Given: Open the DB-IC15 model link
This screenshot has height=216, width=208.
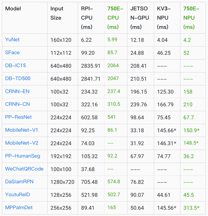Looking at the screenshot, I should [x=16, y=66].
